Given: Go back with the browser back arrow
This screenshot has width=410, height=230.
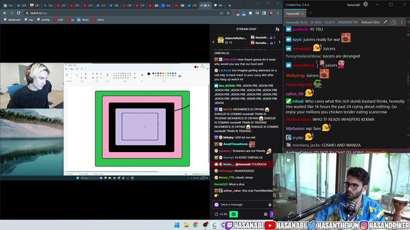Looking at the screenshot, I should click(5, 13).
